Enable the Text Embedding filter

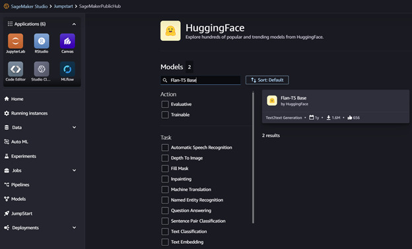pos(165,242)
